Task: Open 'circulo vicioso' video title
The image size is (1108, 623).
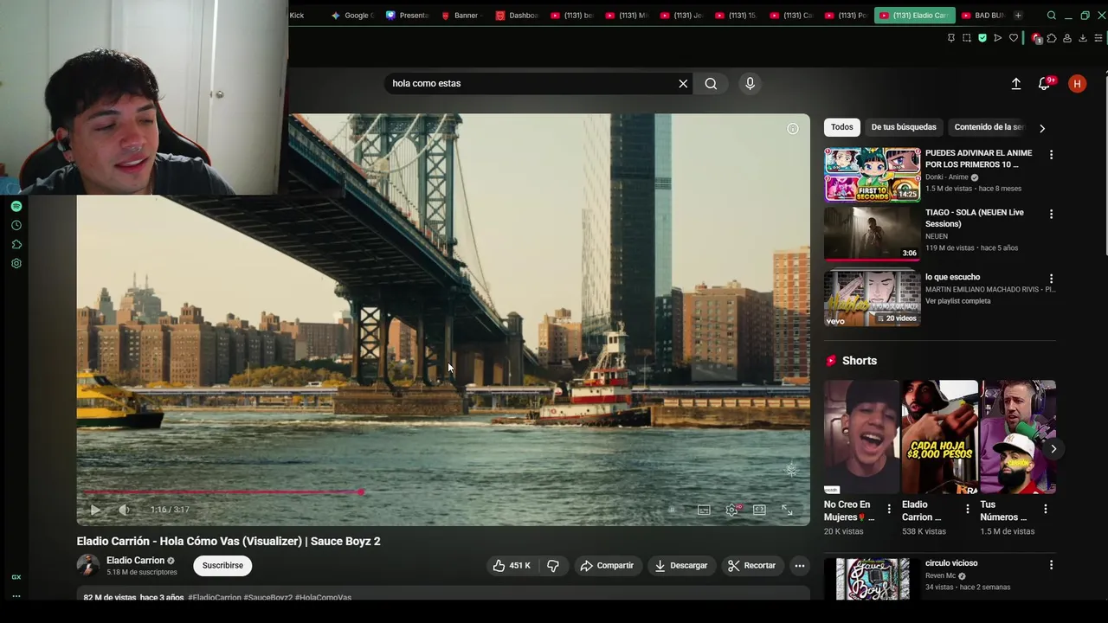Action: [951, 563]
